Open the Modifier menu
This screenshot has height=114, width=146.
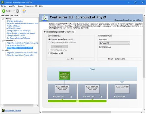tap(12, 6)
